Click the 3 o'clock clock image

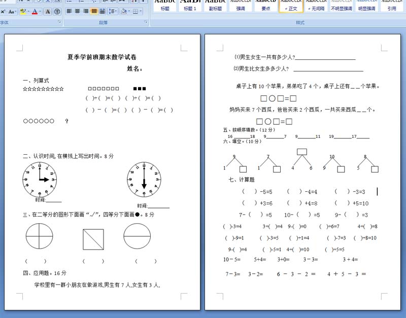click(x=40, y=180)
